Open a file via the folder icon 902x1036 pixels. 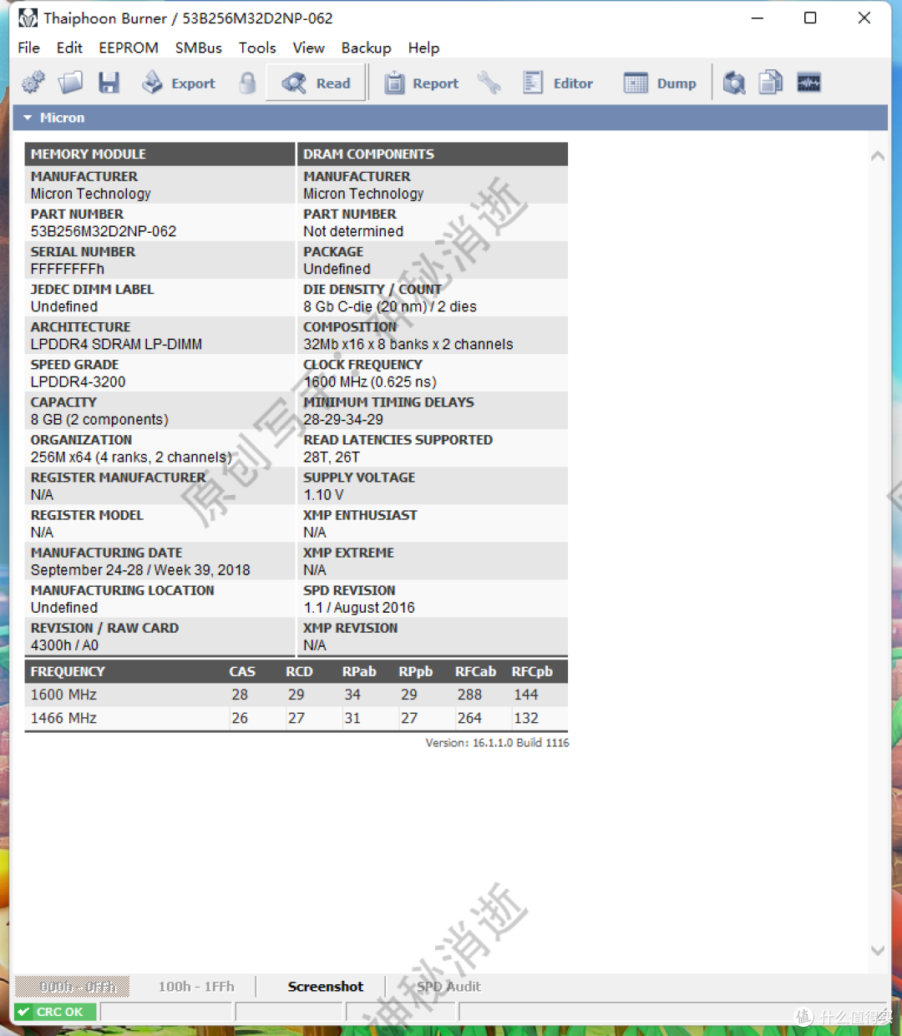[x=71, y=83]
